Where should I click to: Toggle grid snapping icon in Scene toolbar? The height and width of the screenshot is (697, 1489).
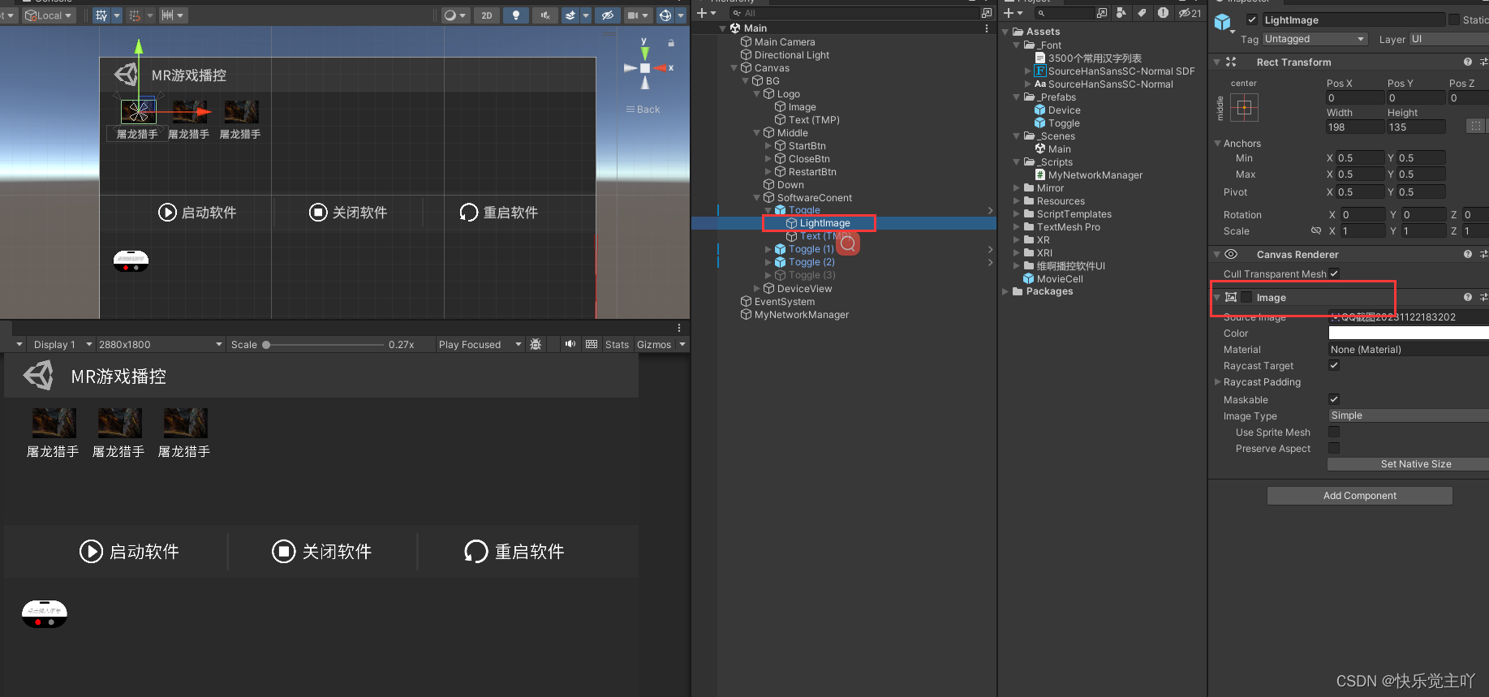(x=101, y=15)
